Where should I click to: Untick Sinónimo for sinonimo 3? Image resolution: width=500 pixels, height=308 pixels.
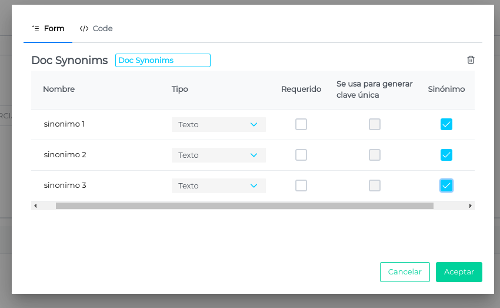coord(446,186)
